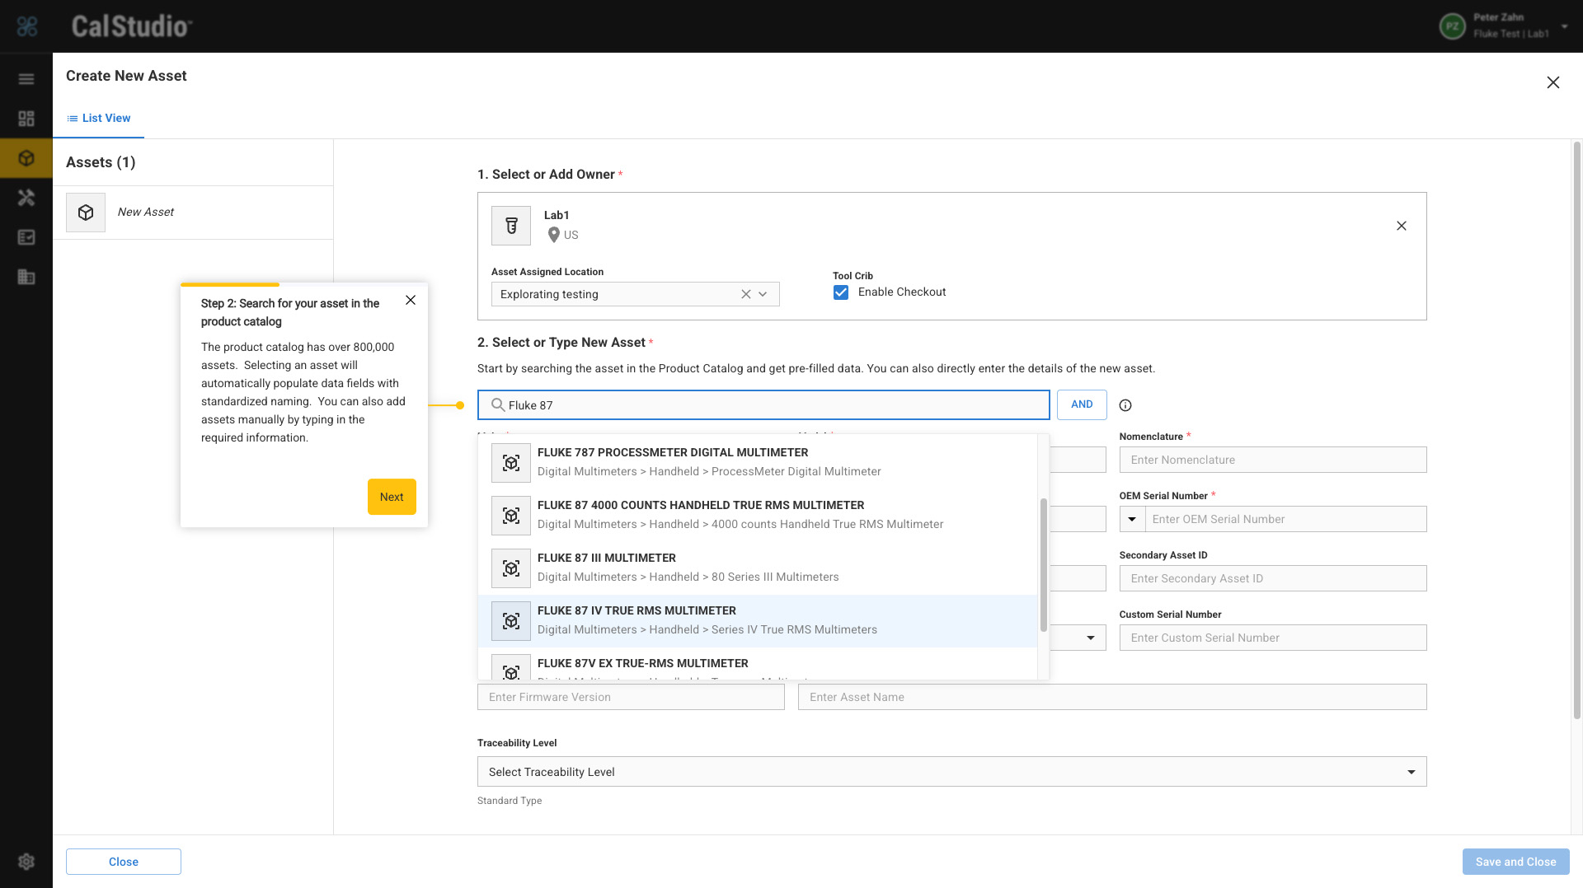Select the Assets cube icon in sidebar

pyautogui.click(x=26, y=158)
